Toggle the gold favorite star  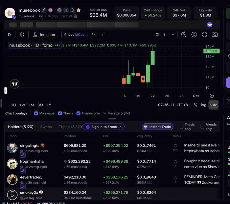pyautogui.click(x=78, y=10)
